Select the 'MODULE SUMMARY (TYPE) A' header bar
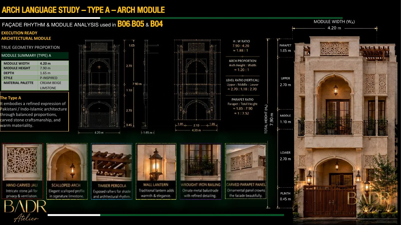This screenshot has width=401, height=225. 35,55
